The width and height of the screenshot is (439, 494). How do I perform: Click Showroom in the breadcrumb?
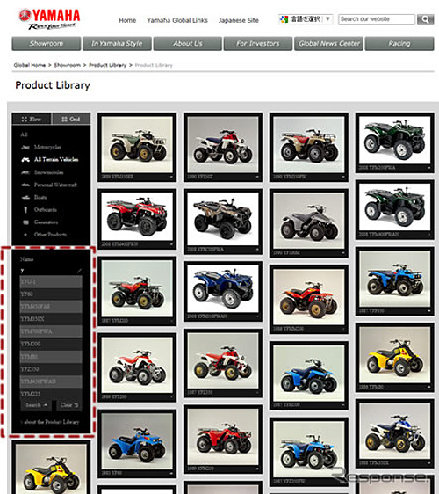pos(68,65)
